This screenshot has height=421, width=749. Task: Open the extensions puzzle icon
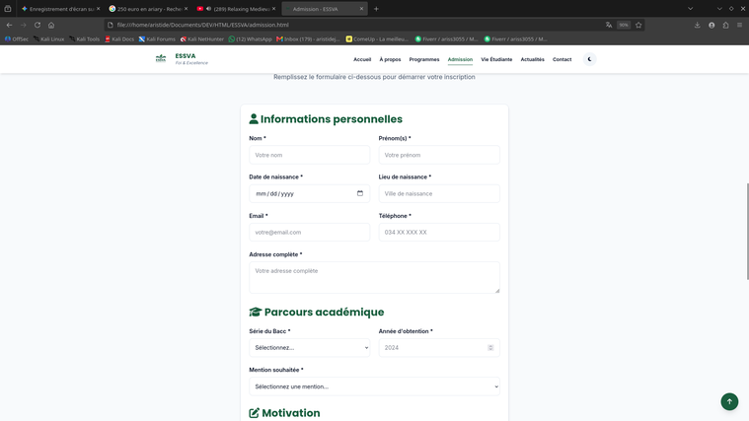(x=725, y=25)
